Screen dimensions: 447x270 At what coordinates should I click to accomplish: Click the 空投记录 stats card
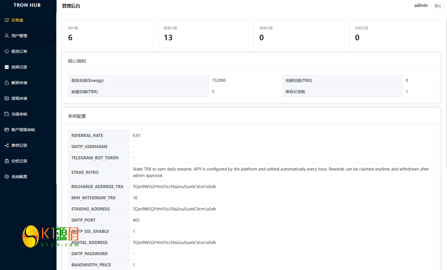coord(395,34)
